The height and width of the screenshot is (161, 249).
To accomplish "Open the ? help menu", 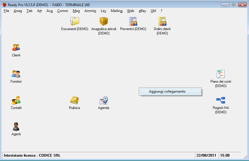I will [161, 11].
